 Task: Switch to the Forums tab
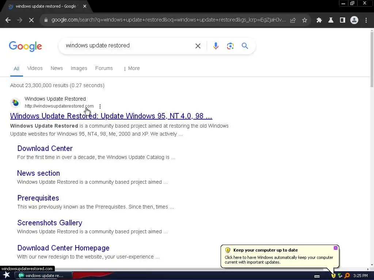(104, 68)
